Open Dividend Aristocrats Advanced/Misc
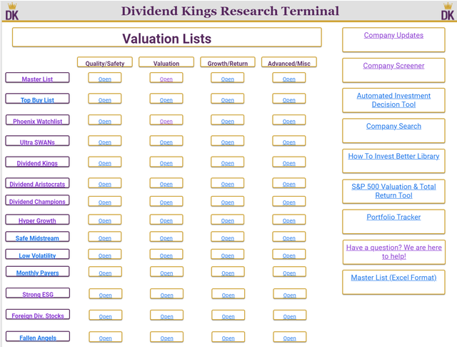The image size is (457, 347). (288, 183)
